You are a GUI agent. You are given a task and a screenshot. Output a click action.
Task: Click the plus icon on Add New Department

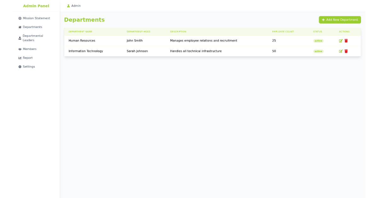[x=323, y=19]
